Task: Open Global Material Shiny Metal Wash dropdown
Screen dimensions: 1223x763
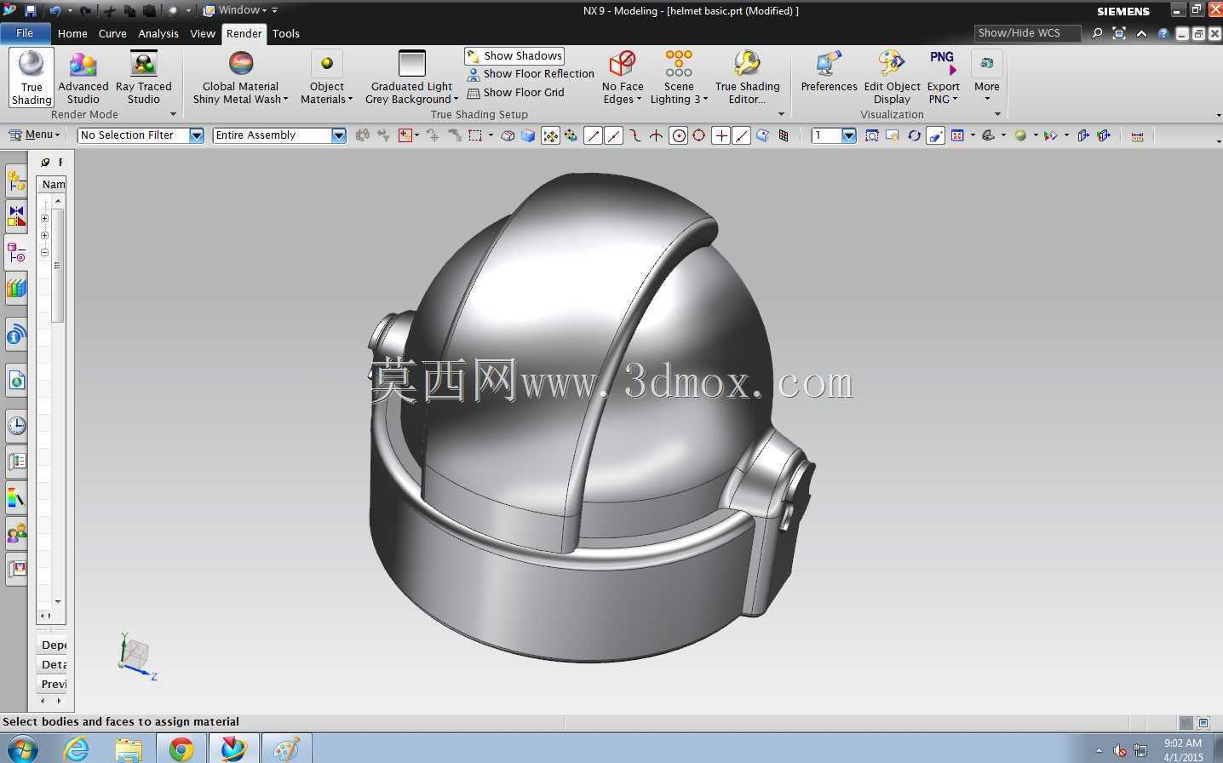Action: 240,77
